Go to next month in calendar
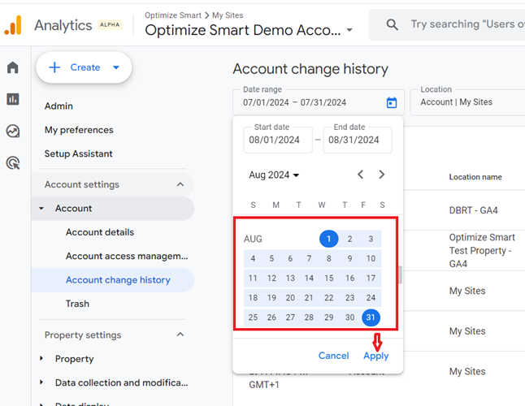This screenshot has width=525, height=406. 382,175
